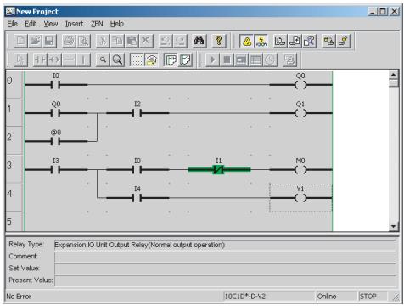Toggle the dotted grid display icon

coord(137,59)
